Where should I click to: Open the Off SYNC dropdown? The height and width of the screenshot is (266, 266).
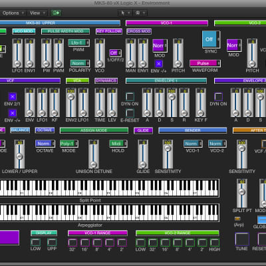(x=211, y=39)
